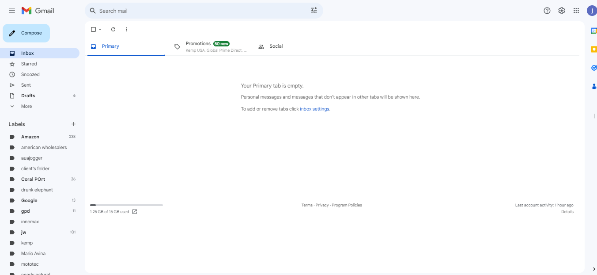Open the auajogger label
597x275 pixels.
[40, 158]
